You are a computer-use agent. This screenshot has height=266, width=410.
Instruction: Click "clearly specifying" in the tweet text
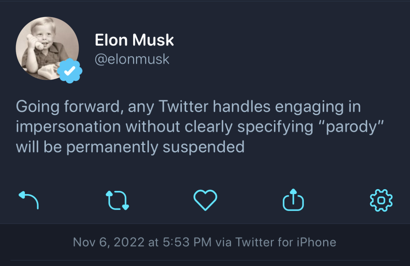coord(223,127)
